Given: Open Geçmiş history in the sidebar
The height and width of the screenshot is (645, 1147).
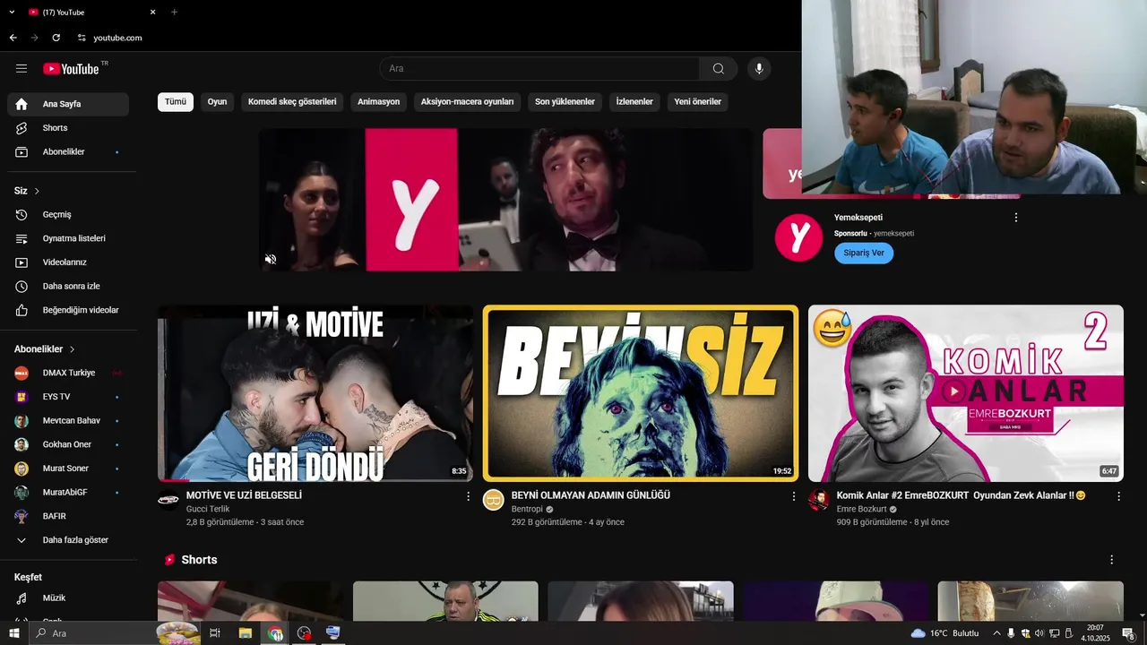Looking at the screenshot, I should click(x=68, y=215).
